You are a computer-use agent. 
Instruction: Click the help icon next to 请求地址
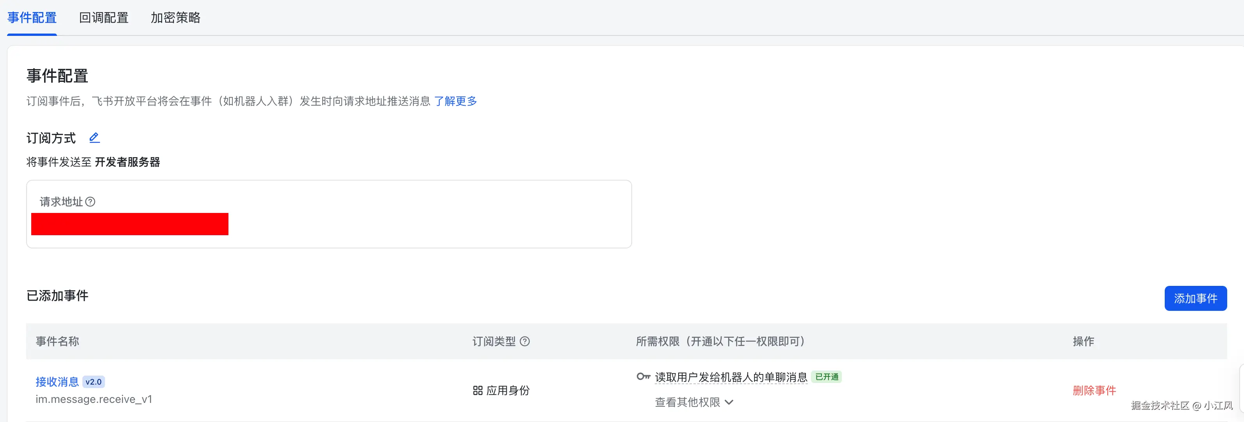point(90,202)
